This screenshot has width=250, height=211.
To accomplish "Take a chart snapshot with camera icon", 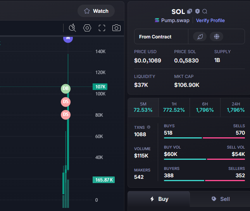I will coord(116,28).
